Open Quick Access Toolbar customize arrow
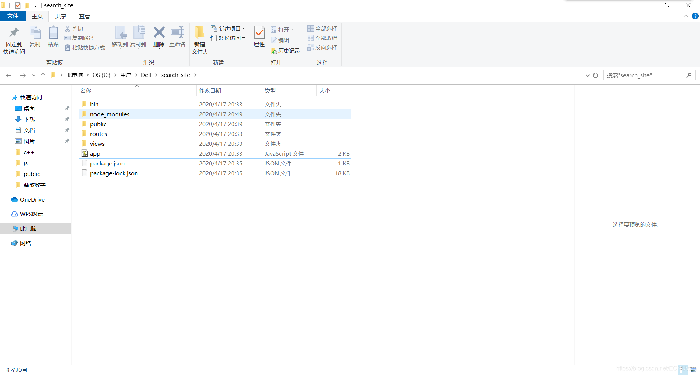The height and width of the screenshot is (375, 700). [35, 5]
